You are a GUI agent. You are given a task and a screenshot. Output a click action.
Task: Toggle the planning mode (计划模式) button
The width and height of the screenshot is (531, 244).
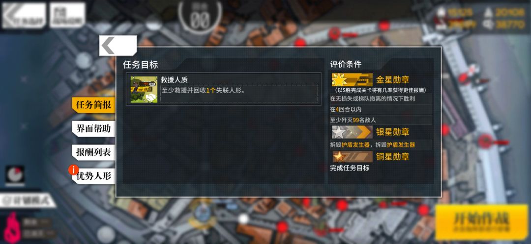(28, 200)
